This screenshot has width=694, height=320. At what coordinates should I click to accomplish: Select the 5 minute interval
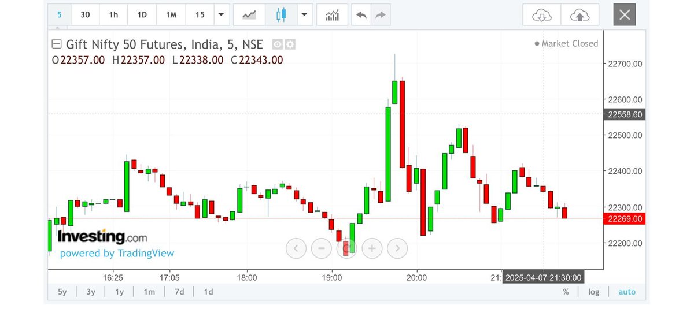click(59, 15)
